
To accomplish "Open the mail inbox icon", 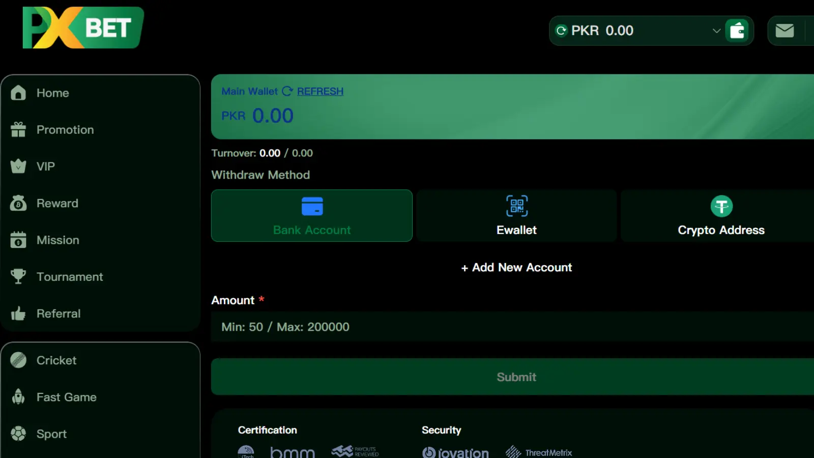I will (784, 31).
